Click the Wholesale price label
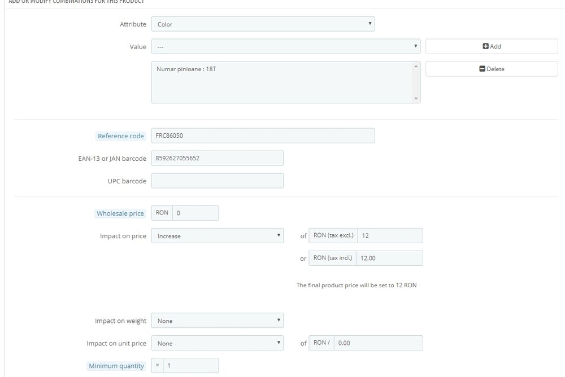565x377 pixels. (120, 213)
